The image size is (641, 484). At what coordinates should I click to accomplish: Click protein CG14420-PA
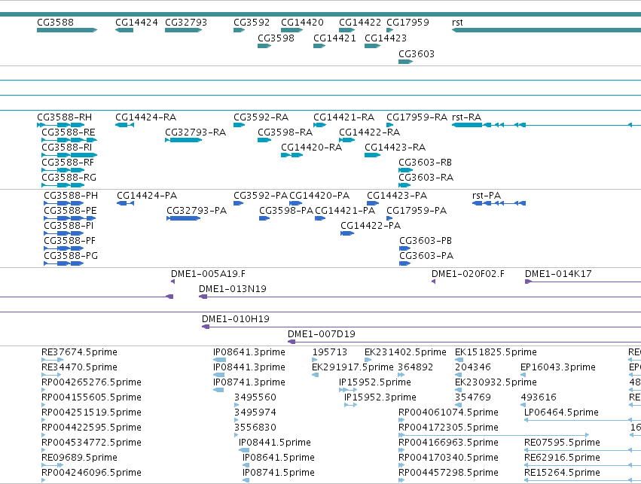pyautogui.click(x=319, y=196)
